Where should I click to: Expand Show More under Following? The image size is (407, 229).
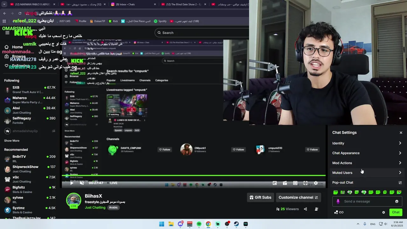click(12, 141)
